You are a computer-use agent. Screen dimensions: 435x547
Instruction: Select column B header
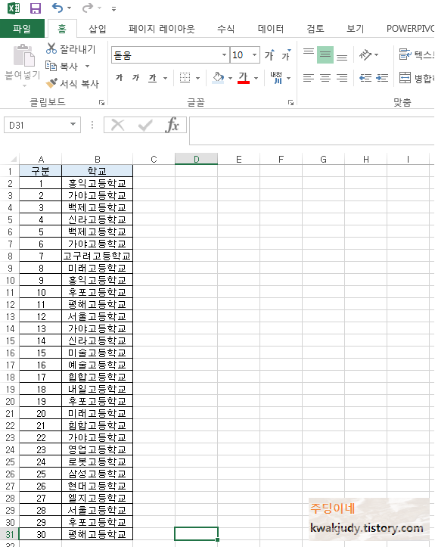(98, 159)
